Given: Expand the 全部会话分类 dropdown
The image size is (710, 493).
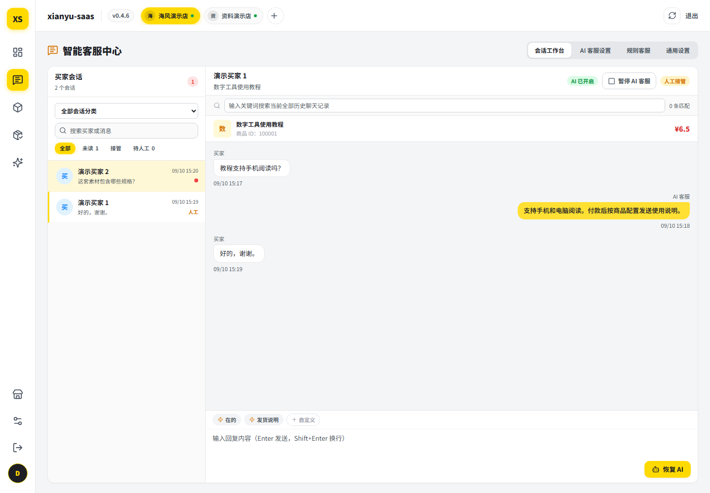Looking at the screenshot, I should coord(126,111).
